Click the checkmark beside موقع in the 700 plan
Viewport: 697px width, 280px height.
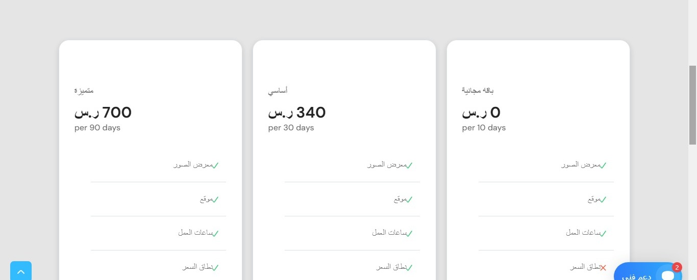pyautogui.click(x=215, y=200)
